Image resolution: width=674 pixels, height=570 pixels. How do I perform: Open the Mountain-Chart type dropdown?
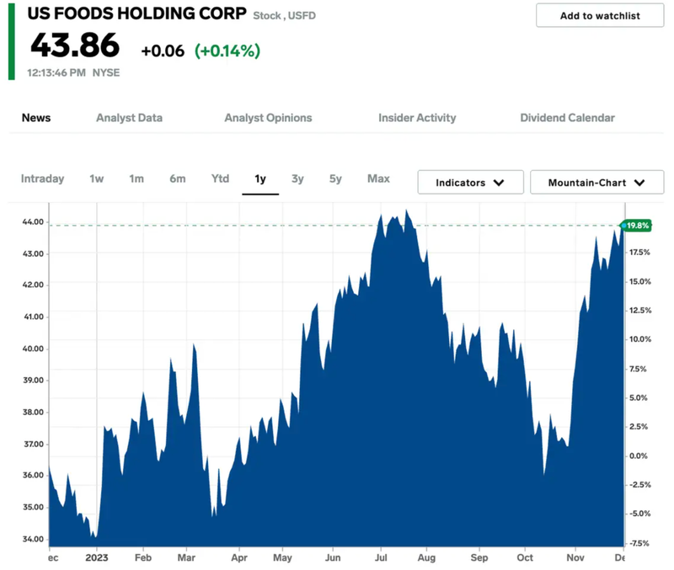[x=596, y=182]
